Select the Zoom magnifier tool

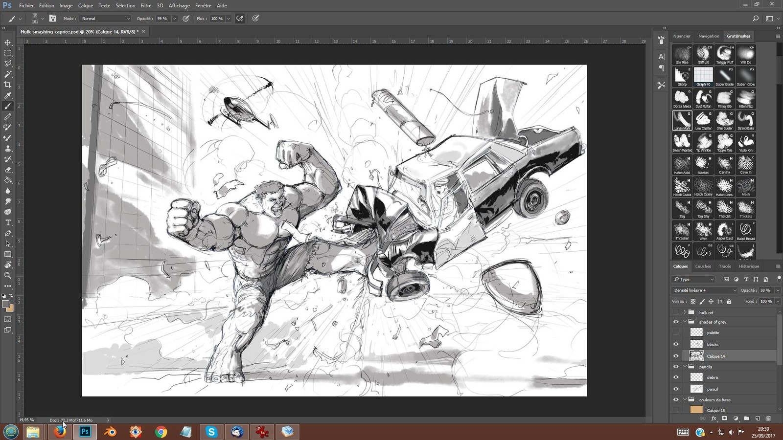tap(8, 275)
